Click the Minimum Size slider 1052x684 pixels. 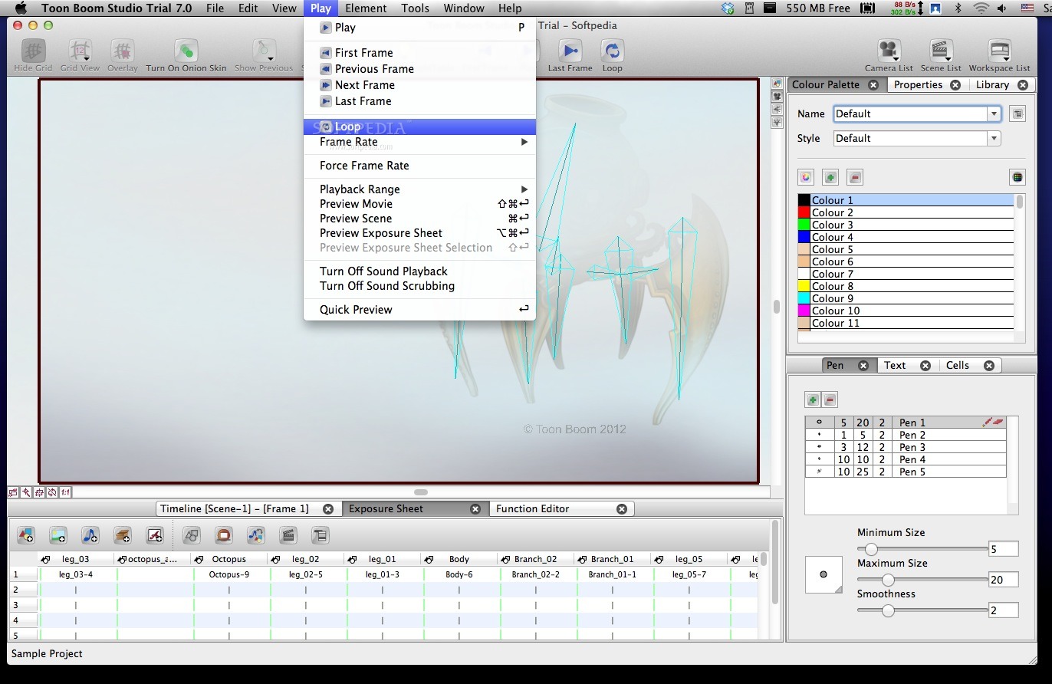922,549
